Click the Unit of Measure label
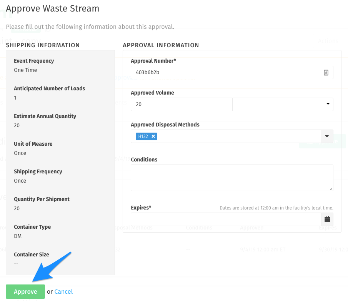Screen dimensions: 348x301 coord(33,144)
